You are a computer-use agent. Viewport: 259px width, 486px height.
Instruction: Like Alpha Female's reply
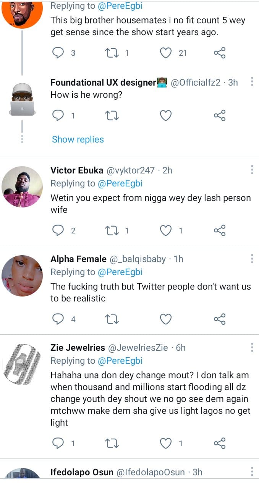pos(165,319)
